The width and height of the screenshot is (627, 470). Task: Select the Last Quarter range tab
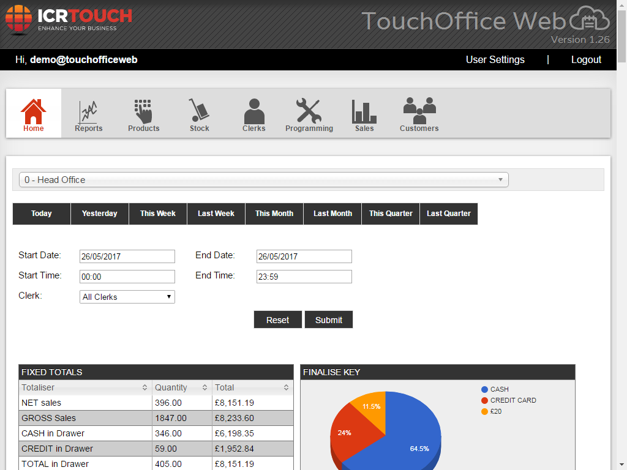449,214
